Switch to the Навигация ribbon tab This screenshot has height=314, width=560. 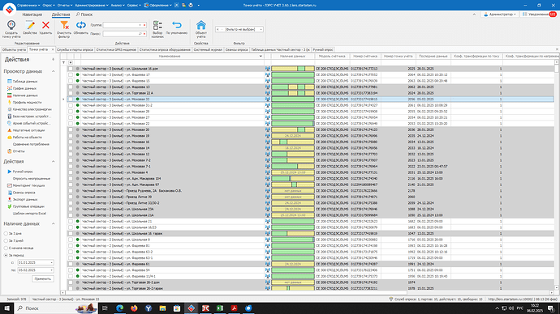[32, 15]
